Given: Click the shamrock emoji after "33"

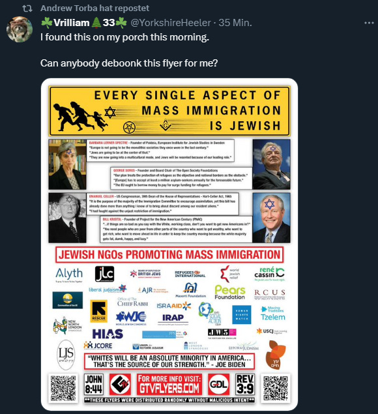Looking at the screenshot, I should click(121, 23).
